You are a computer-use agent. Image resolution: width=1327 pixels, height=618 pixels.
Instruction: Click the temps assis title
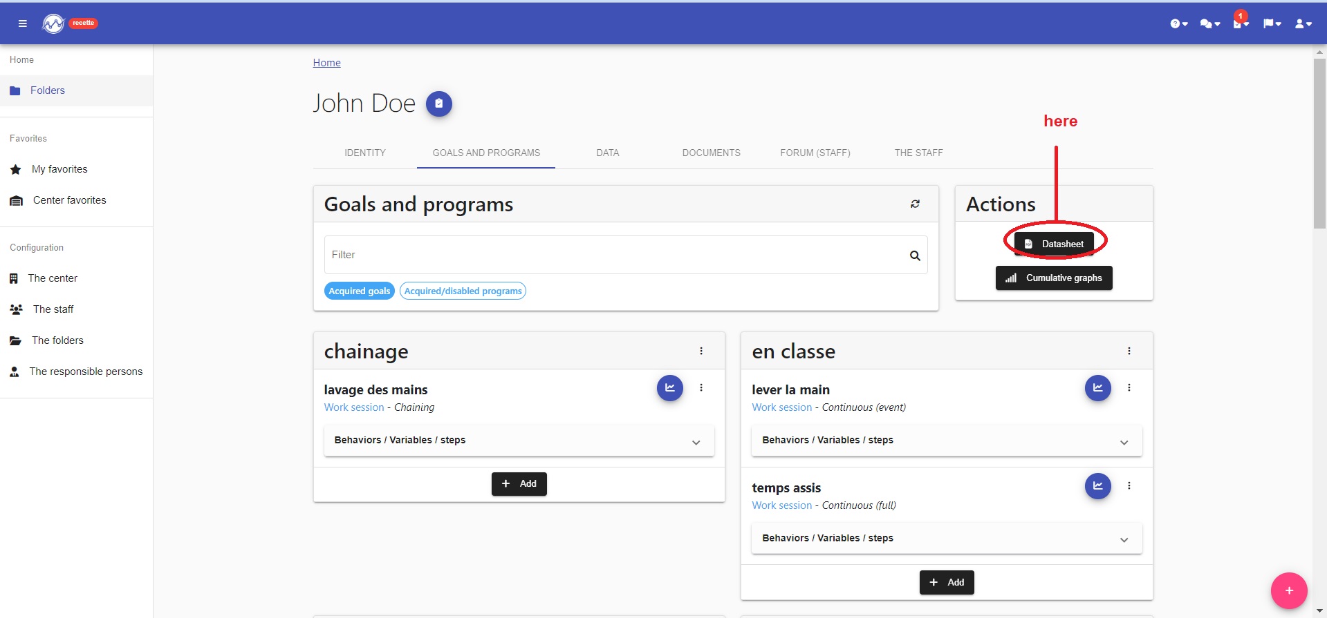(786, 488)
